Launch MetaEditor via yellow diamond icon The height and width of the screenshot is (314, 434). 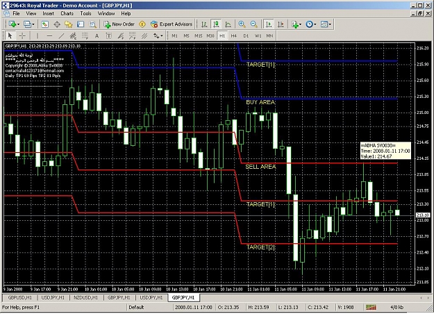tap(142, 24)
